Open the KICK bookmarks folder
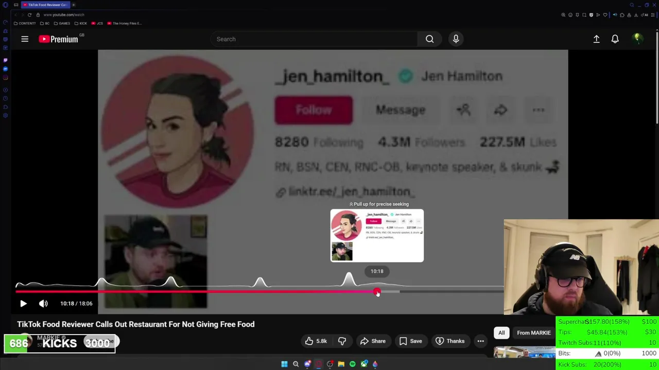This screenshot has width=659, height=370. 81,23
